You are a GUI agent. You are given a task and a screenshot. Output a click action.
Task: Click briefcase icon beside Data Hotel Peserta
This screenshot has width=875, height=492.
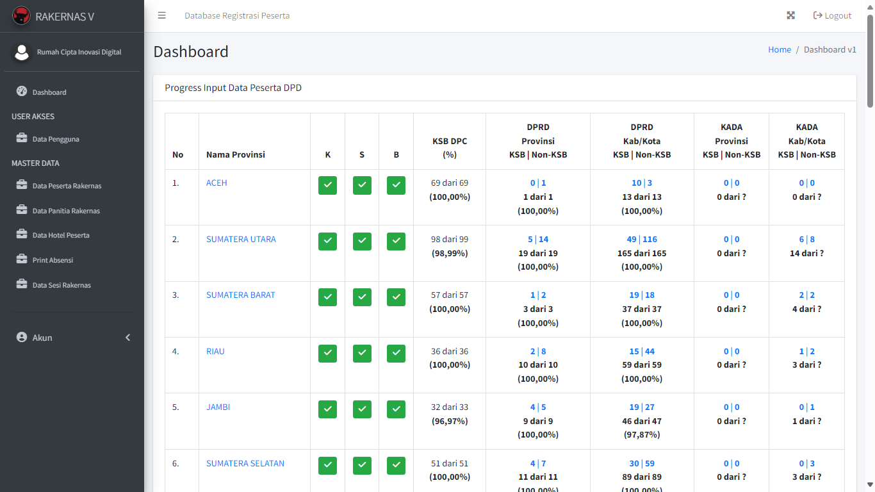coord(22,235)
